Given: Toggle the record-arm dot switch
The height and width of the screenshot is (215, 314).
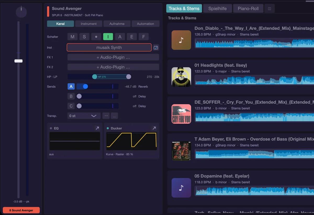Looking at the screenshot, I should pyautogui.click(x=96, y=37).
